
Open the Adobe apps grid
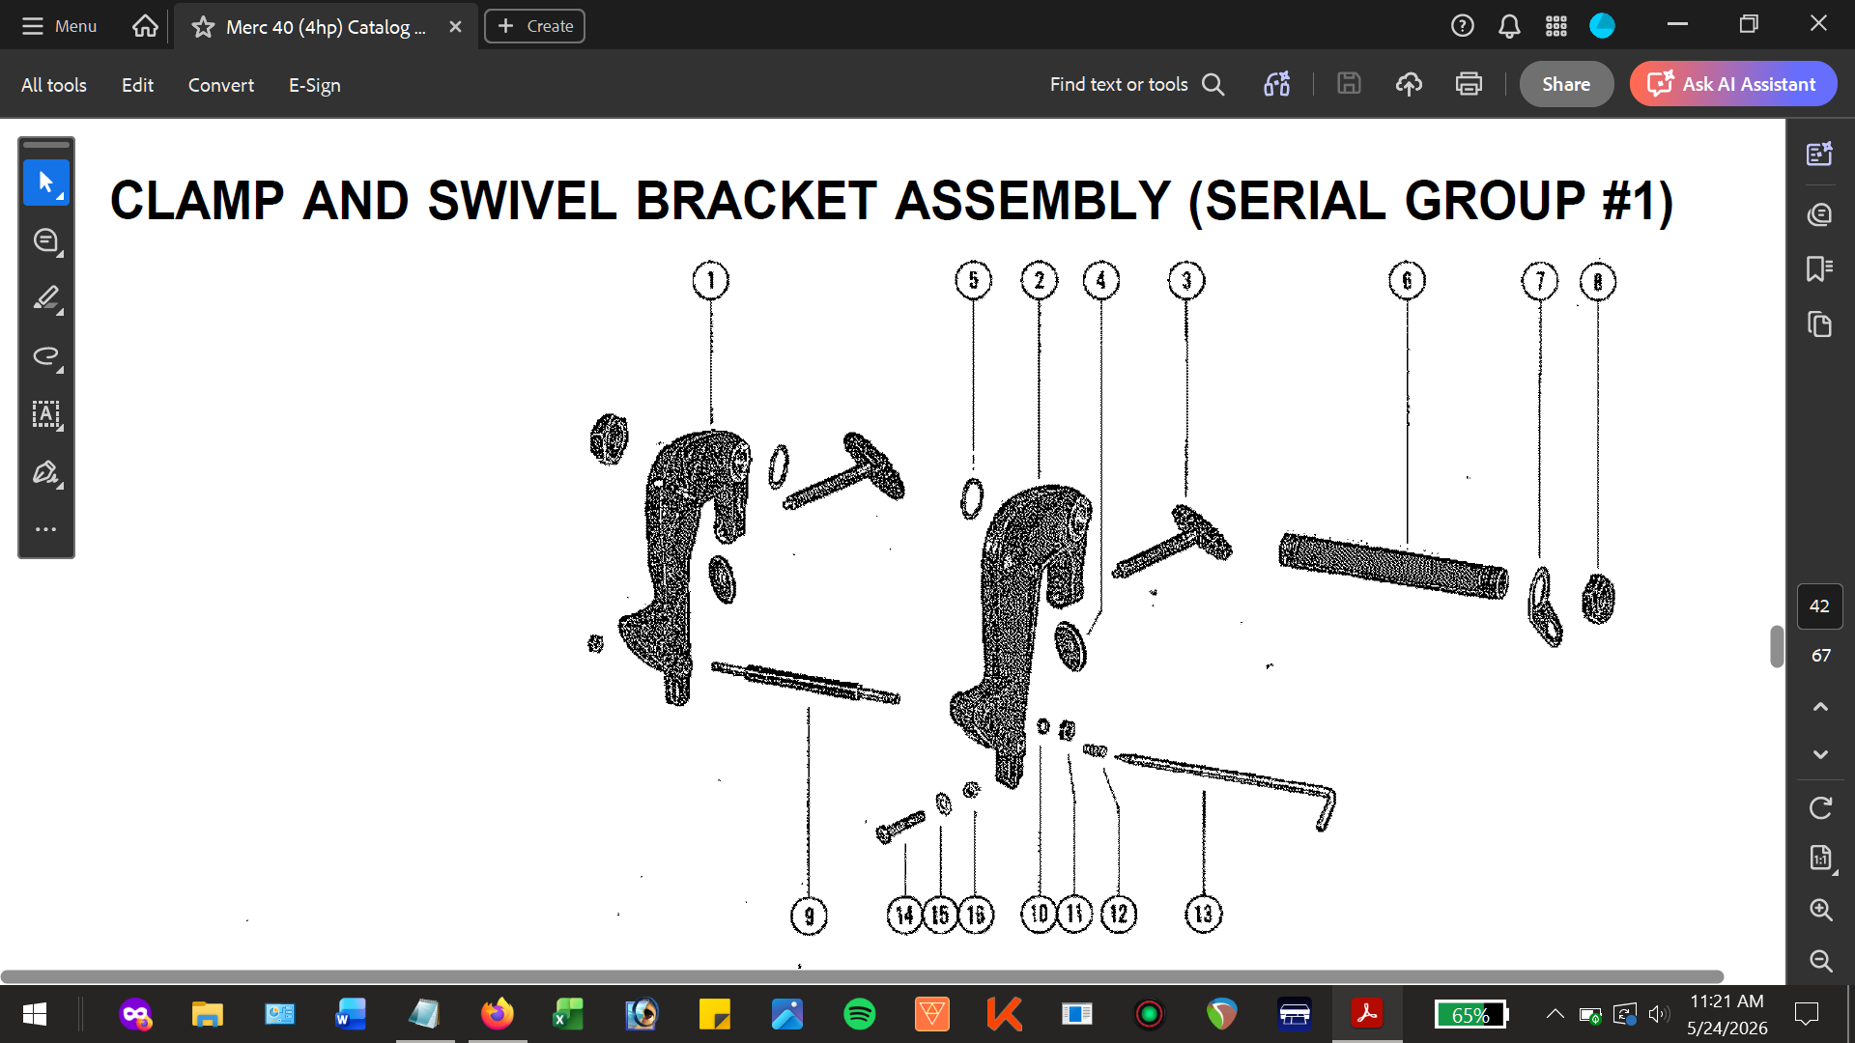pos(1555,26)
